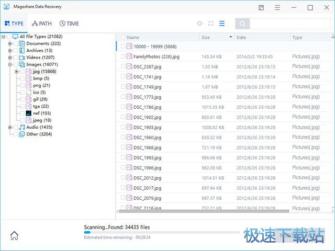
Task: Select the DSC_2079.jpg file name
Action: [148, 198]
